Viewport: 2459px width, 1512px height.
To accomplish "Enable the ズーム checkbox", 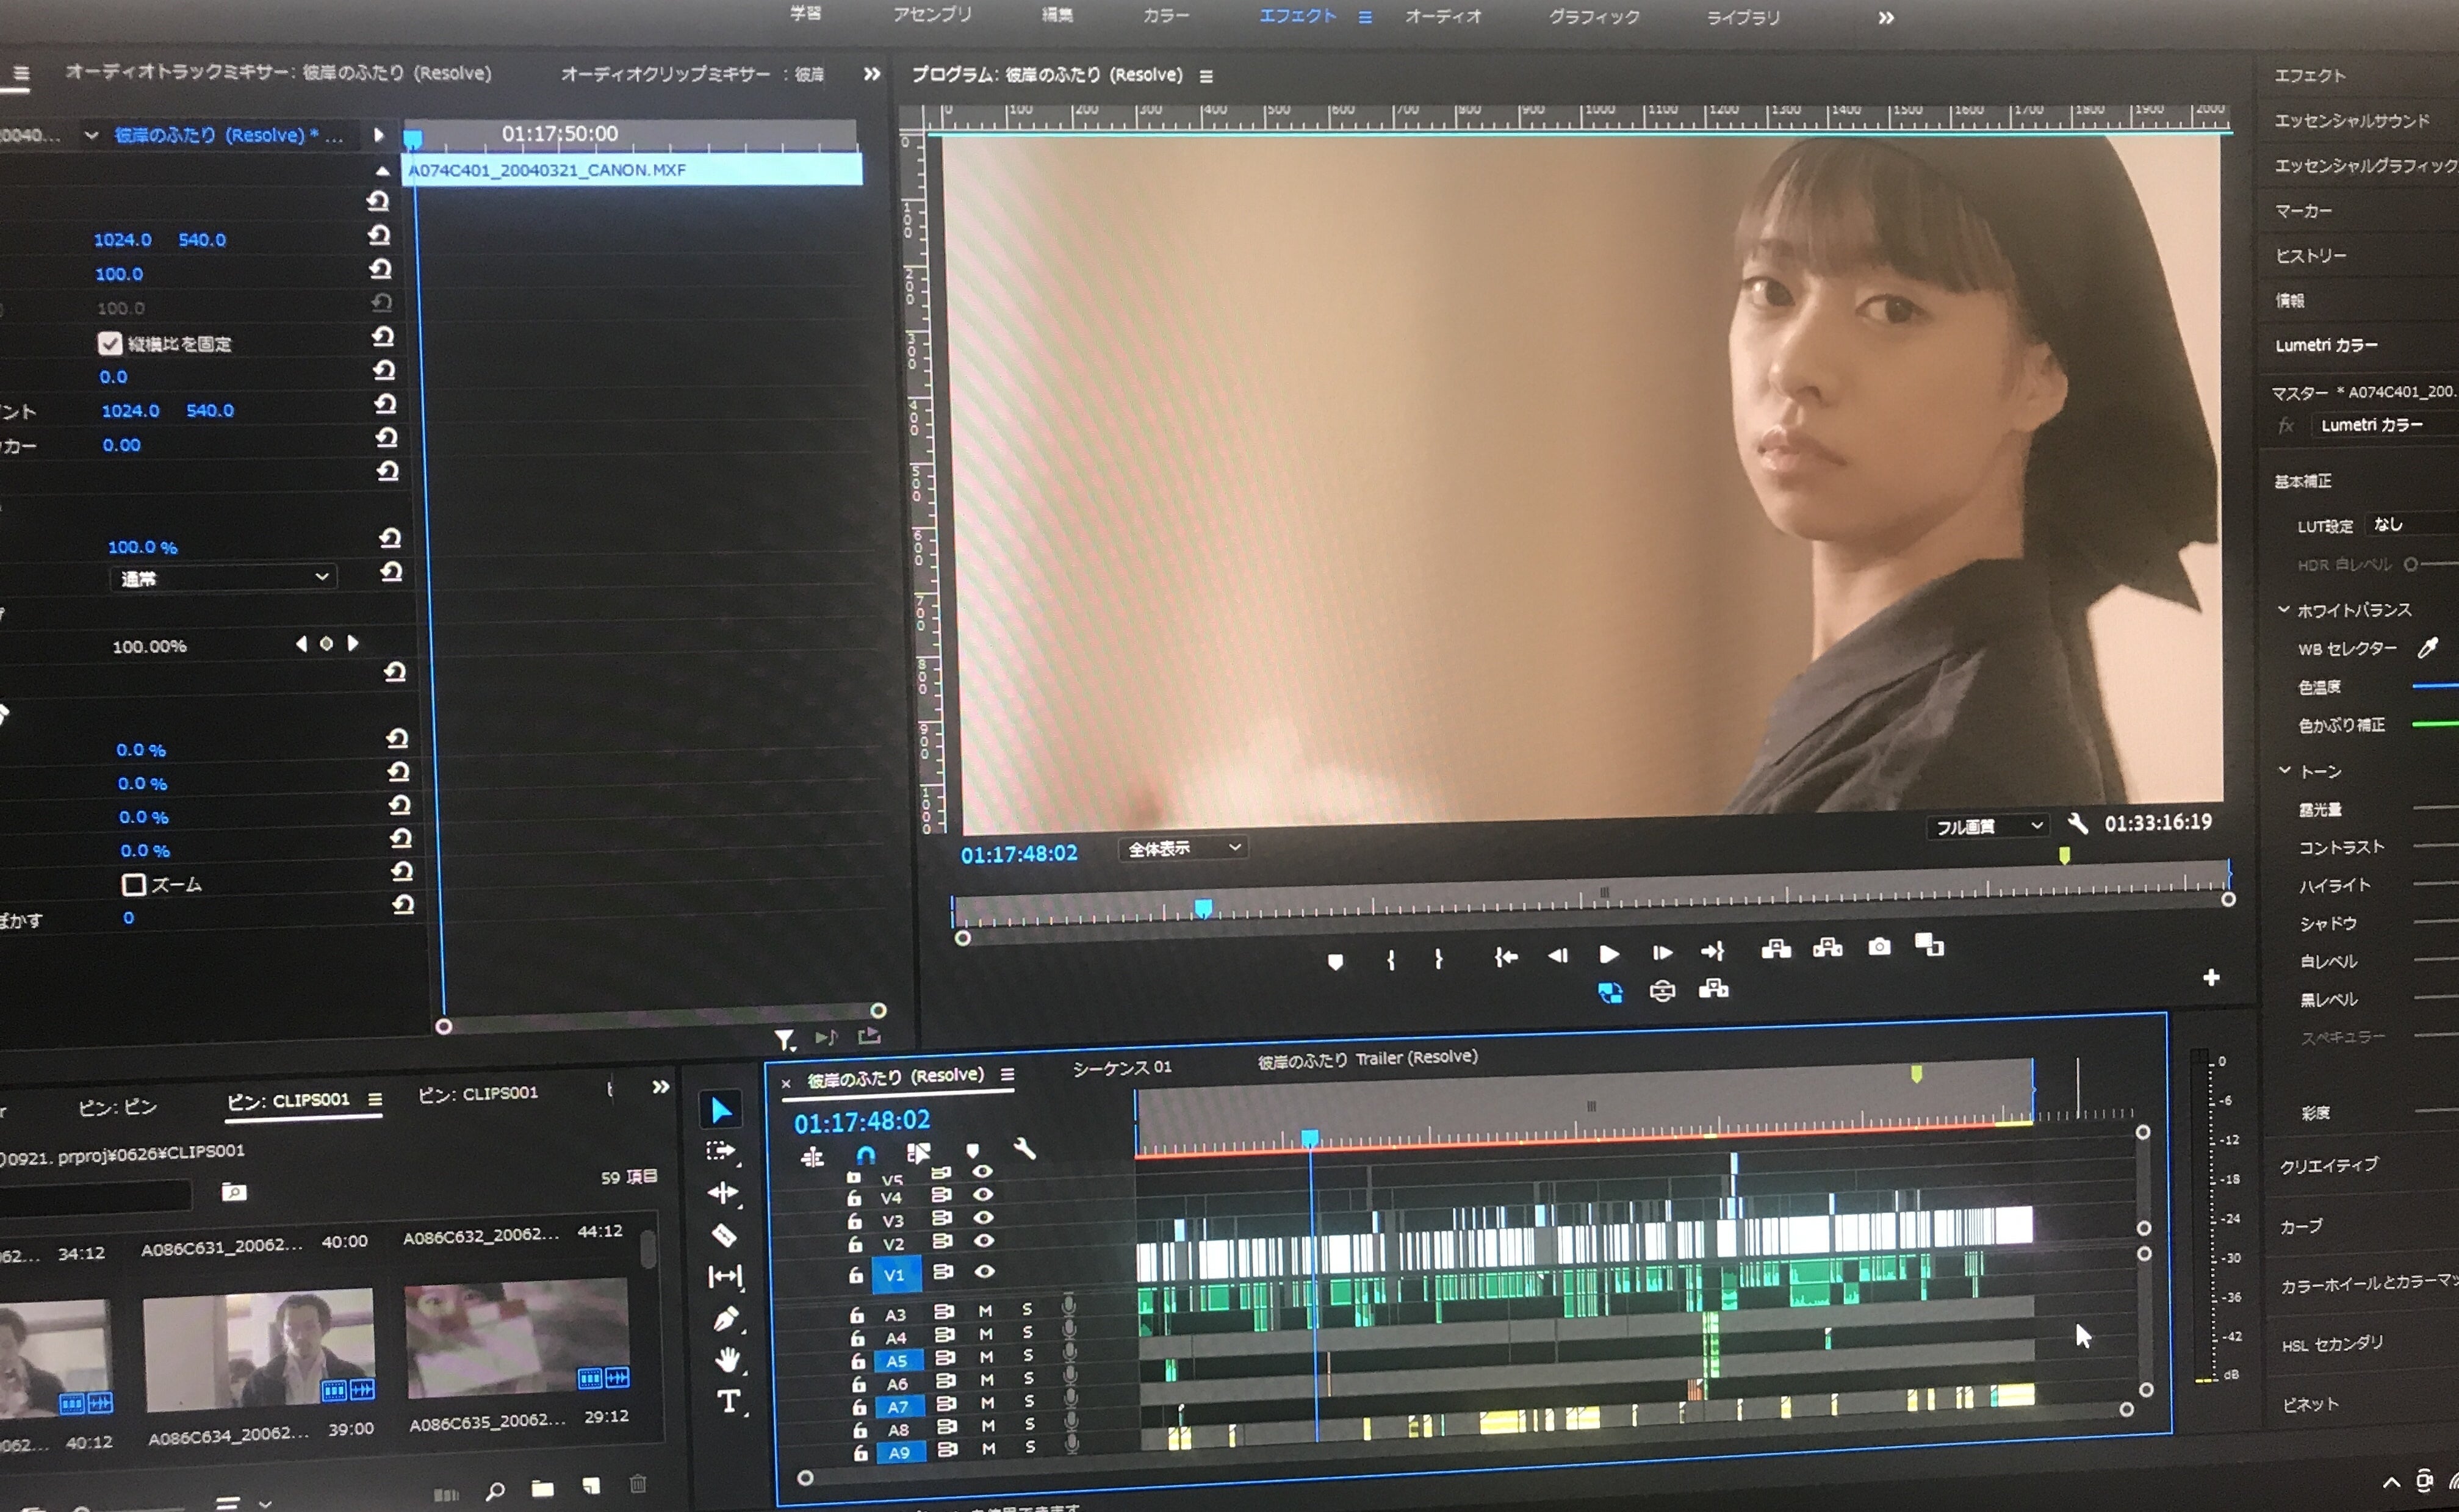I will pos(133,885).
